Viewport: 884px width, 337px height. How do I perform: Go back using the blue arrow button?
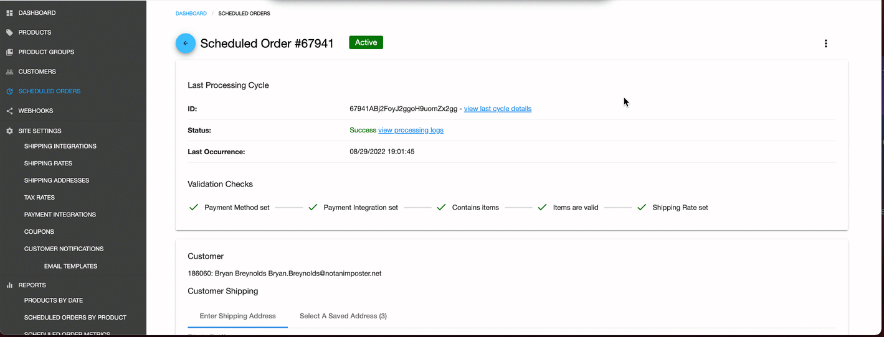[186, 44]
